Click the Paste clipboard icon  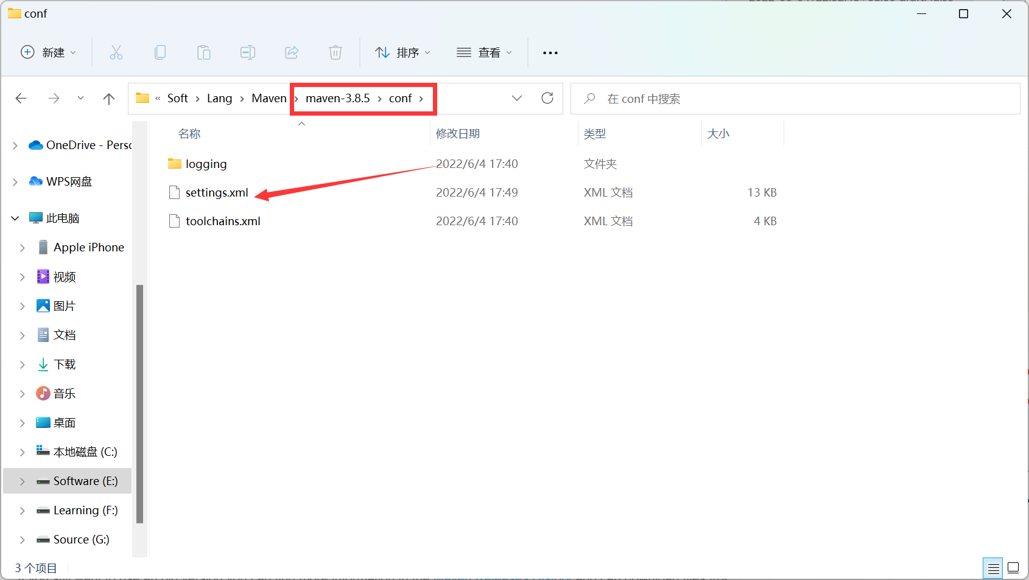pos(204,53)
